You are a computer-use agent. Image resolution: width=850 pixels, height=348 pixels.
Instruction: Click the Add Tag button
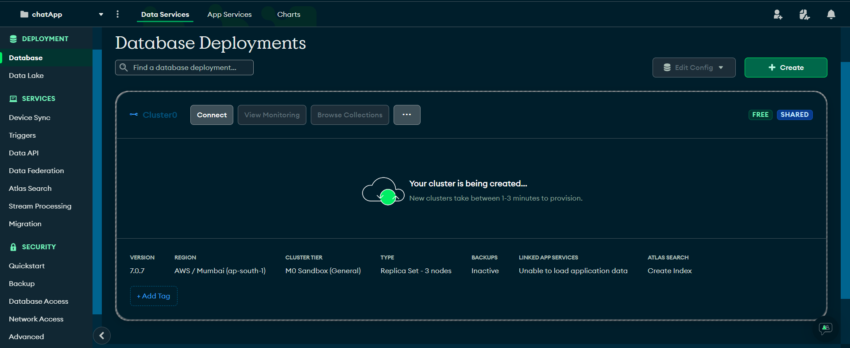point(154,296)
